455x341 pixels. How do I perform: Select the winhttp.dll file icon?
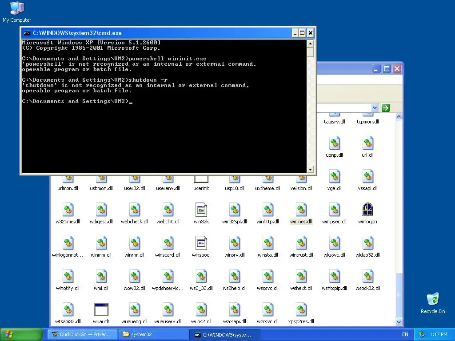[x=268, y=210]
